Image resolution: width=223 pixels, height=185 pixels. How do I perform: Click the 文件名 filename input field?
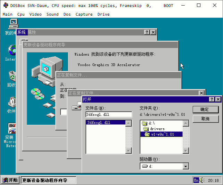pyautogui.click(x=109, y=114)
